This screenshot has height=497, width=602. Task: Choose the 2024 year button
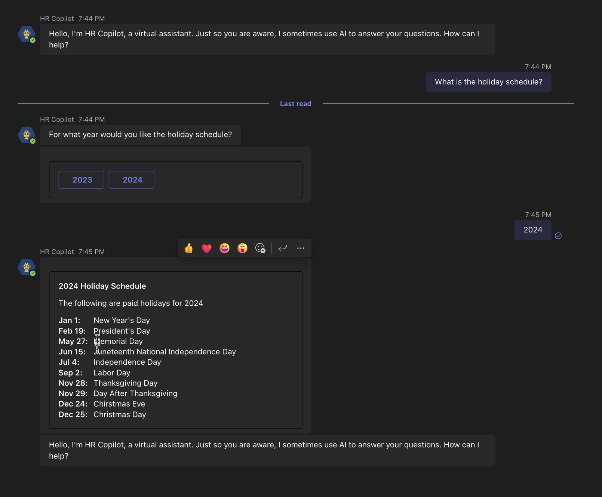(132, 180)
